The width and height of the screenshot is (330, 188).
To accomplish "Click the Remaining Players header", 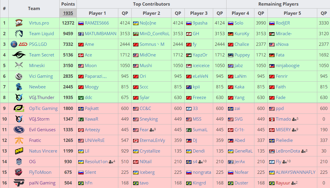I will pos(278,4).
